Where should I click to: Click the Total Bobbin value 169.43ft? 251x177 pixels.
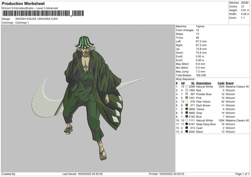point(201,75)
